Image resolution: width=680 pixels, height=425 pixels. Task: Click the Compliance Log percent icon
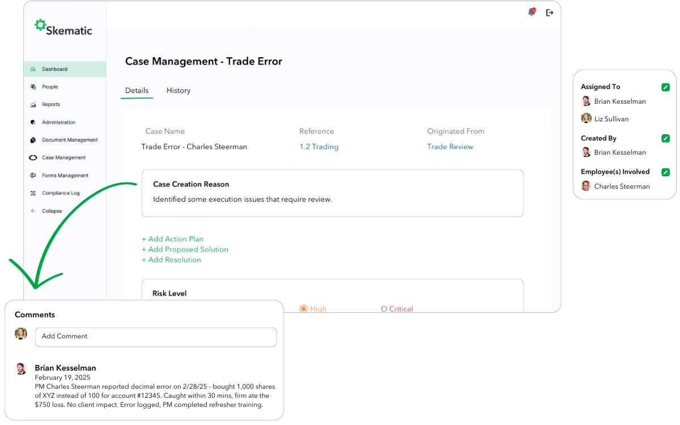point(33,193)
